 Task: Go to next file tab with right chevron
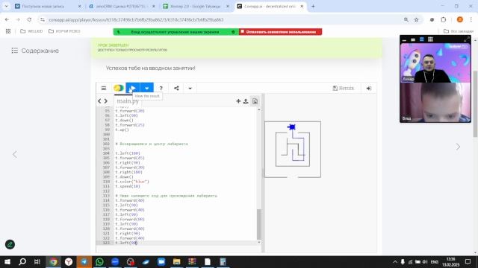click(x=106, y=101)
